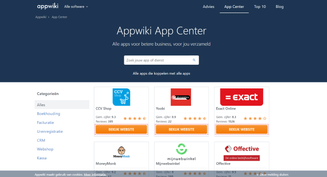
Task: Click Bekijk Website for CCV Shop
Action: 121,129
